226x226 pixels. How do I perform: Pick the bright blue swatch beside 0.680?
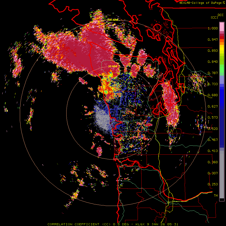(222, 96)
